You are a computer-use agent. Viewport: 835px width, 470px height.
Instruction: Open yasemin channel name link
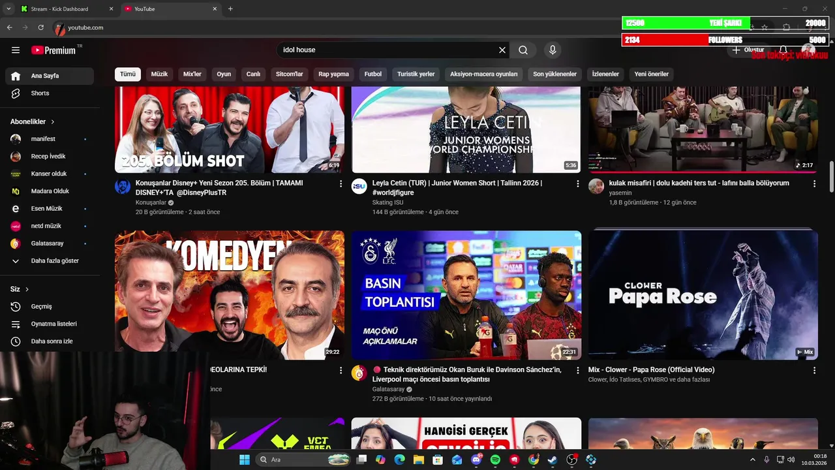coord(620,193)
